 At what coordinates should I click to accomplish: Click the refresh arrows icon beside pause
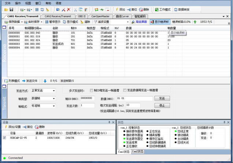coord(42,10)
